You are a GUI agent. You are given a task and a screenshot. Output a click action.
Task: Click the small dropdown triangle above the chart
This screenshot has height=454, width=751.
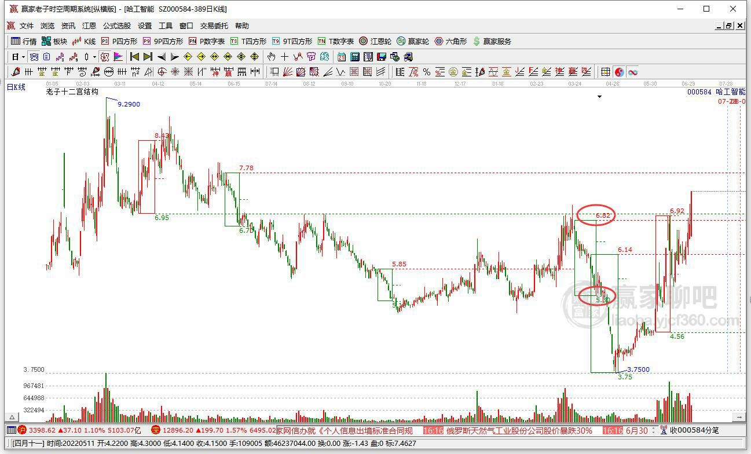[x=599, y=97]
